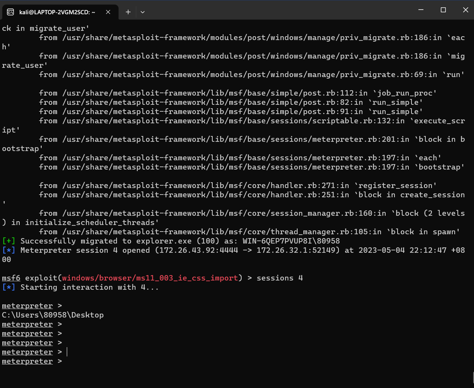Click the thread_manager.rb:105 `block in spawn' line

250,232
